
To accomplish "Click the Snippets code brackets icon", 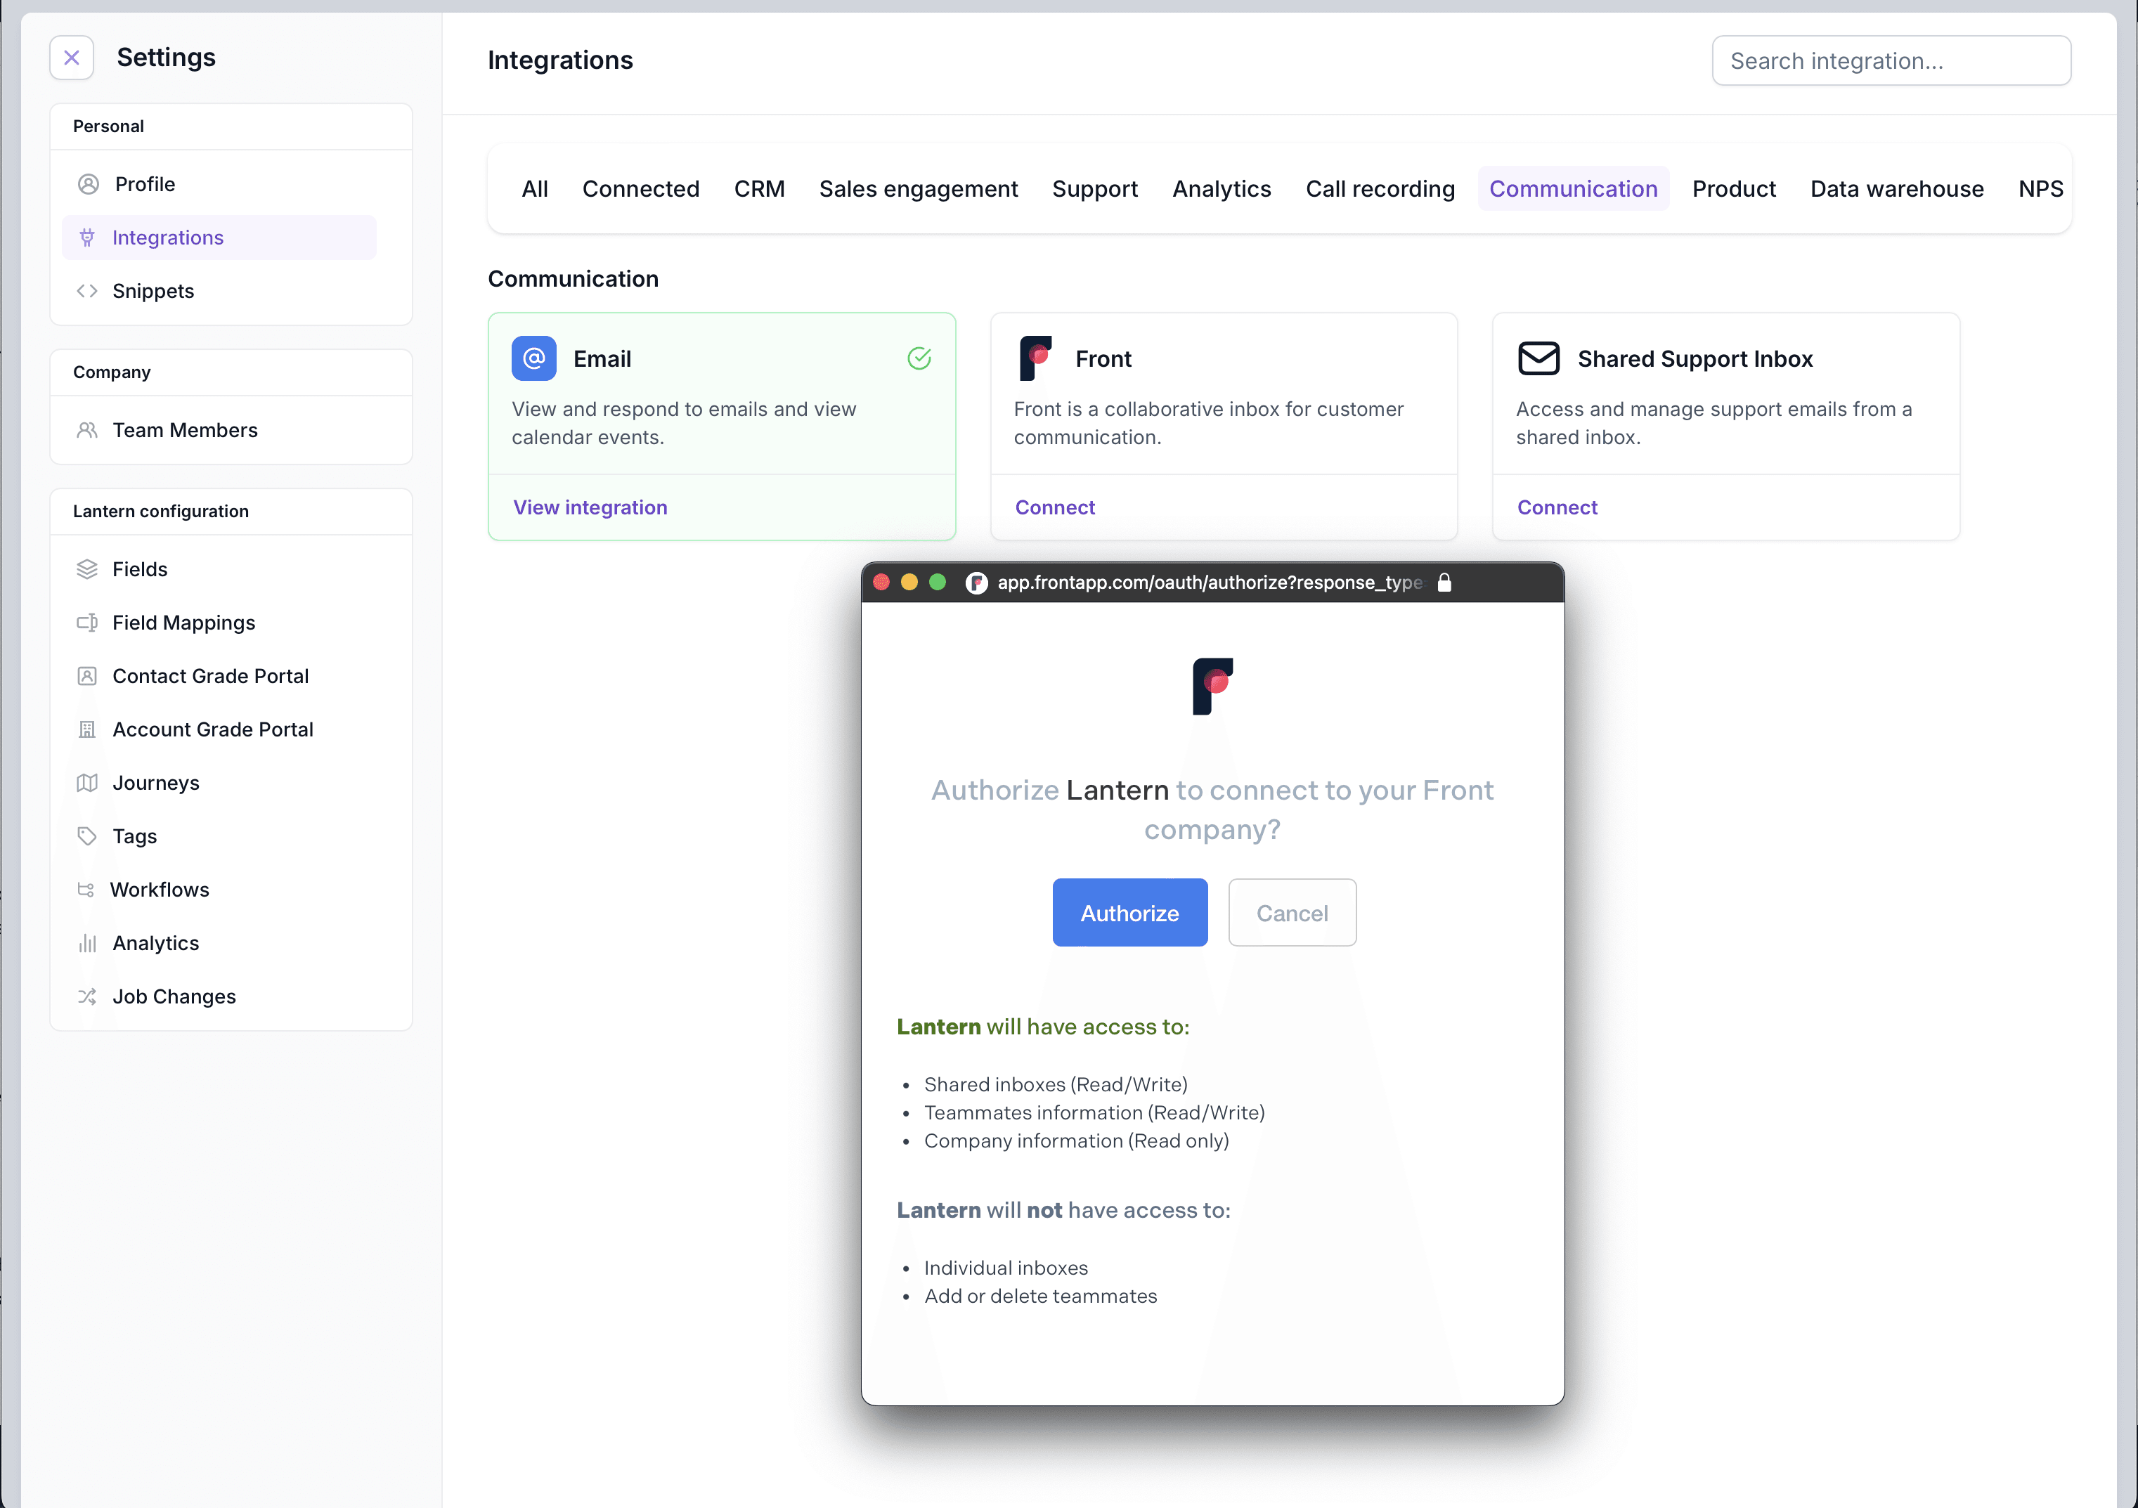I will tap(86, 290).
